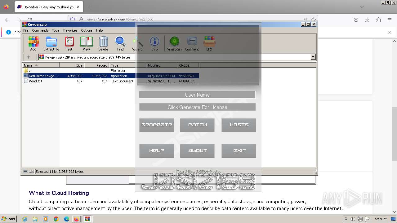Click the Start button
The width and height of the screenshot is (397, 223).
click(8, 219)
